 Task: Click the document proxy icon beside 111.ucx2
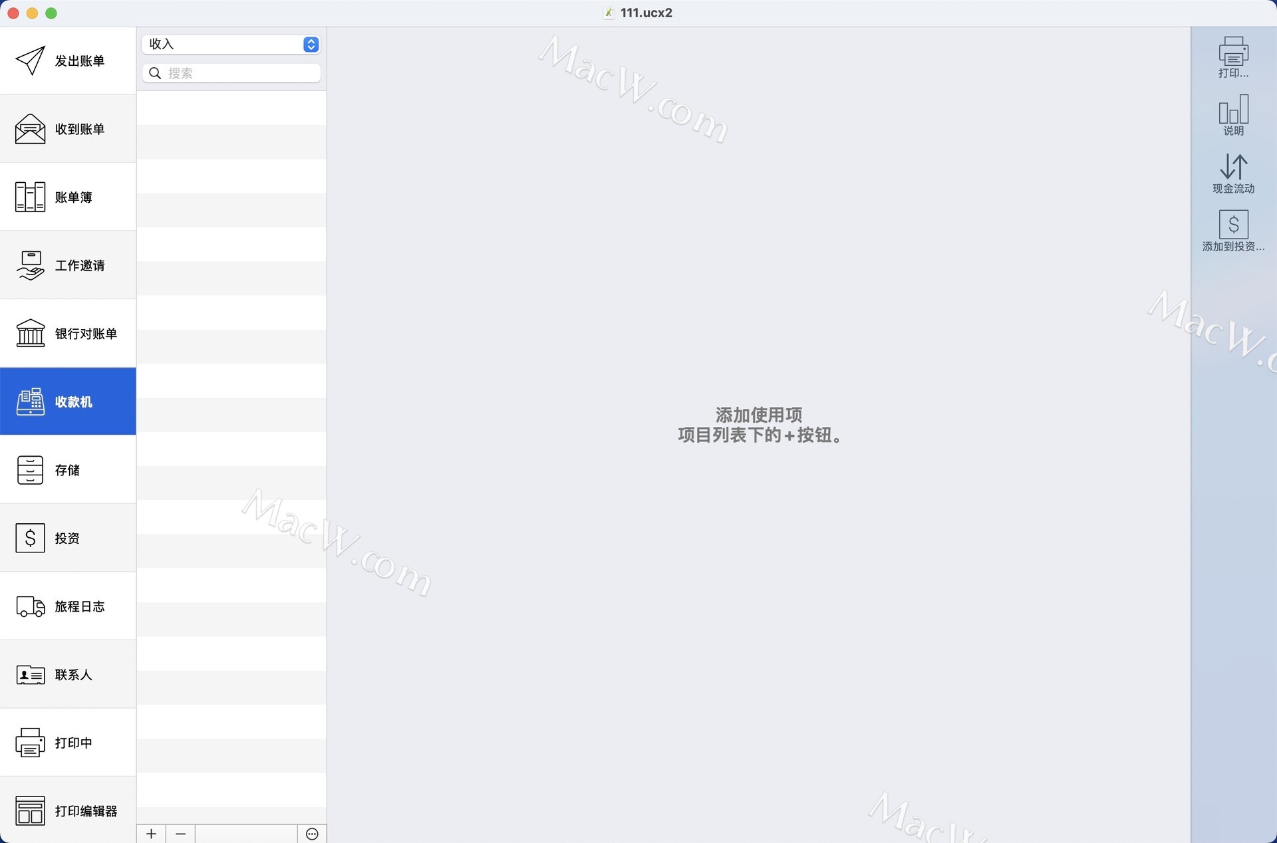click(609, 13)
